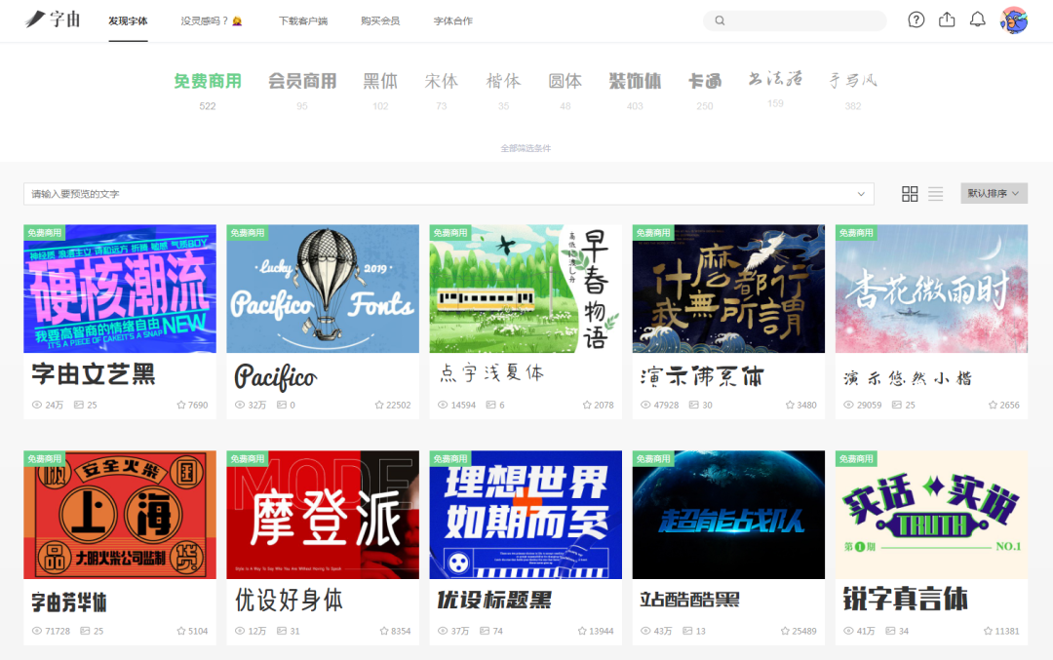Favorite Pacifico via its star icon
Viewport: 1053px width, 660px height.
point(380,405)
